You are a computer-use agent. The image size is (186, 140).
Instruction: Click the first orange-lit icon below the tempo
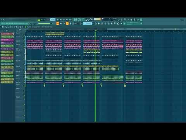click(x=58, y=23)
